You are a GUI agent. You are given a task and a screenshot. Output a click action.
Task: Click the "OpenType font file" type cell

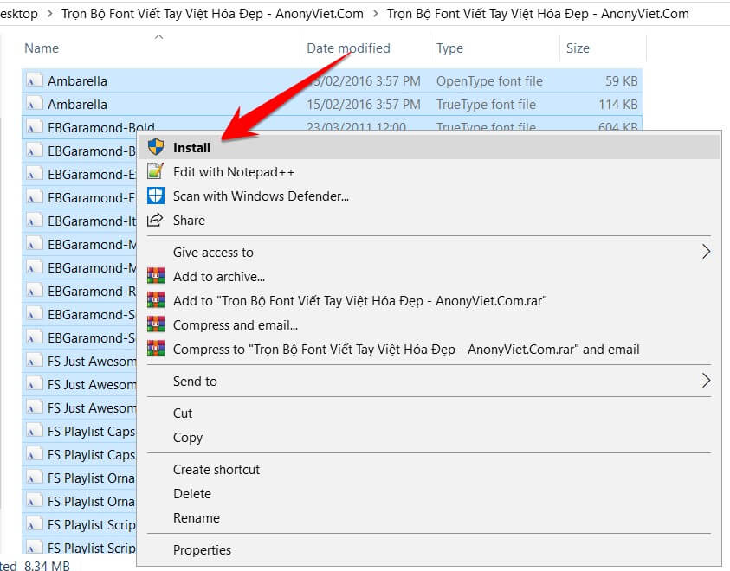489,81
